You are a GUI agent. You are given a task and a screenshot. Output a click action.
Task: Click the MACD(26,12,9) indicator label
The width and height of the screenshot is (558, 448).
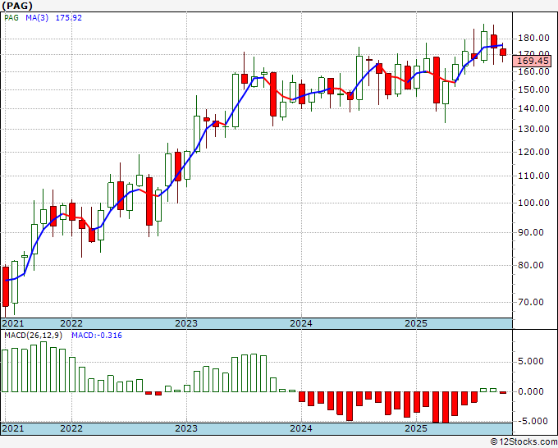[33, 336]
